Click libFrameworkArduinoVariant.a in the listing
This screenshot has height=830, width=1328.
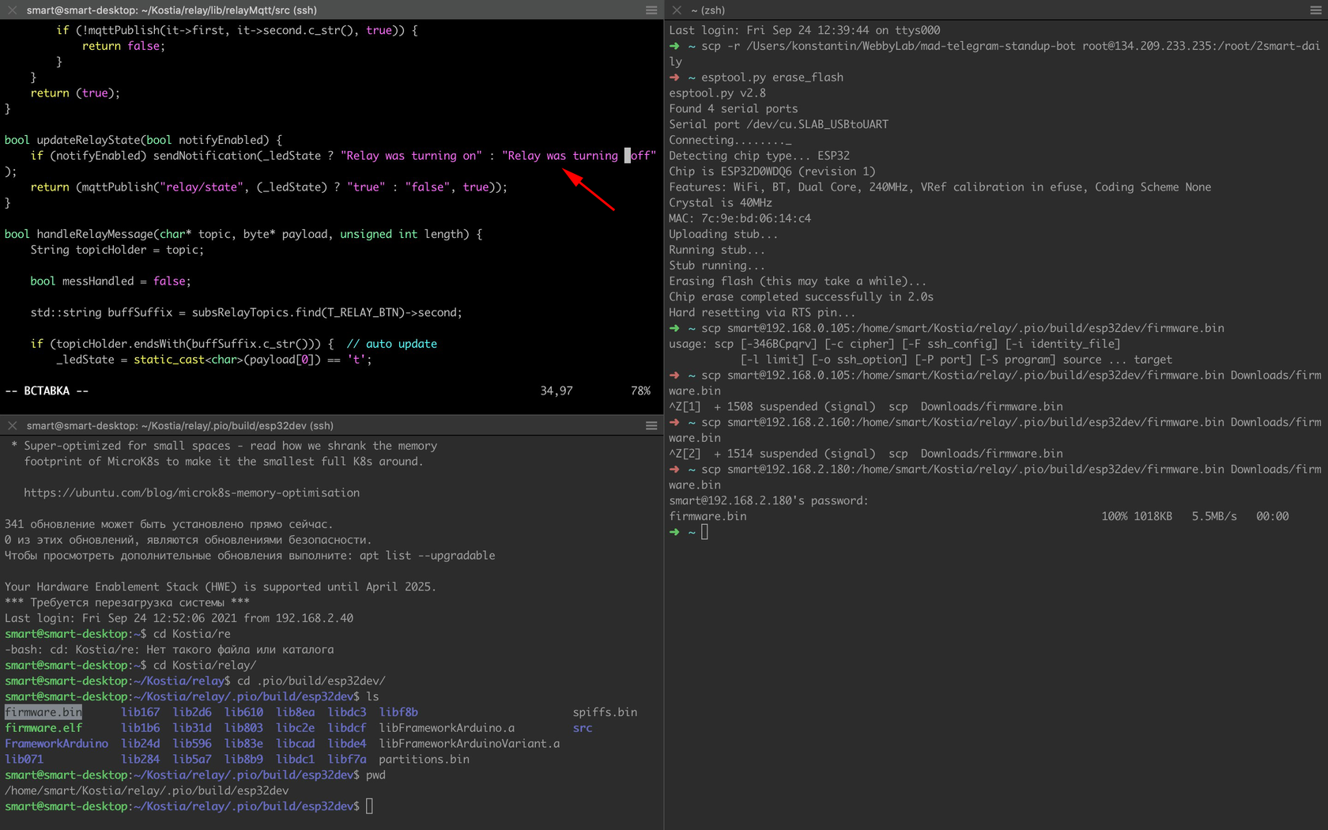pos(470,744)
